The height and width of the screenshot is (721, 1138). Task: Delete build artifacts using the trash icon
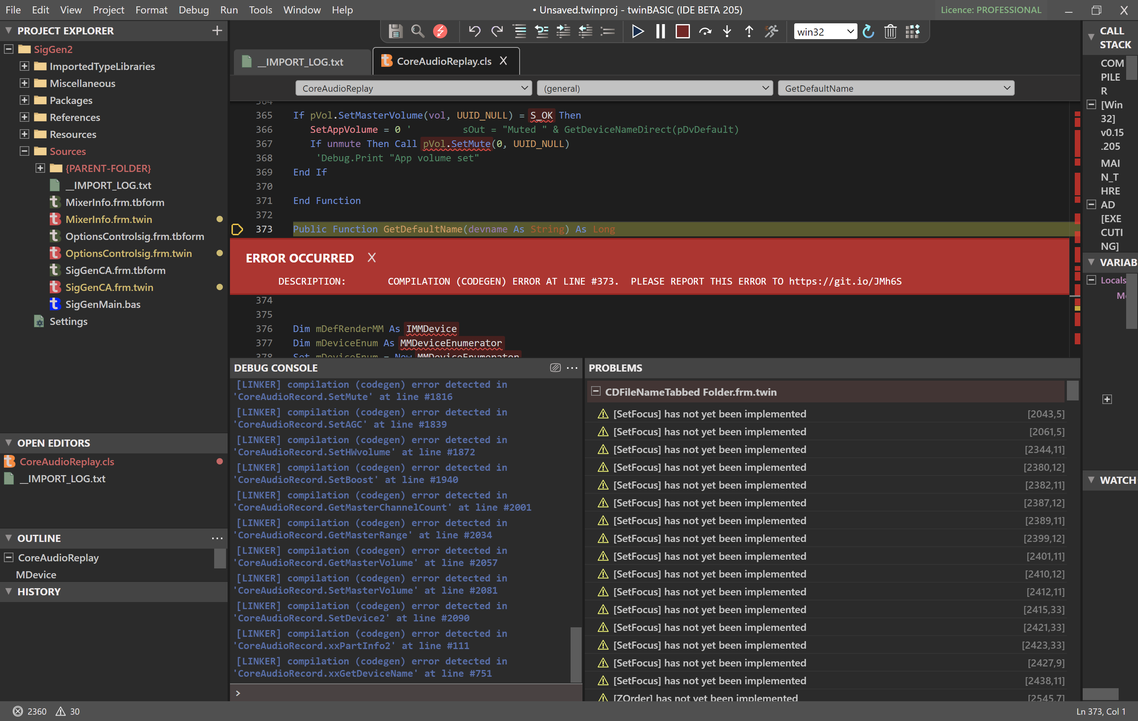[x=890, y=32]
